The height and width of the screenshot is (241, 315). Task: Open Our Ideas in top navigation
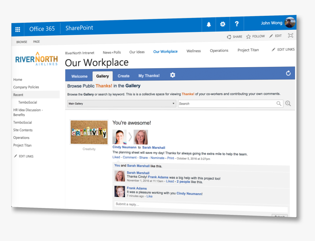137,52
